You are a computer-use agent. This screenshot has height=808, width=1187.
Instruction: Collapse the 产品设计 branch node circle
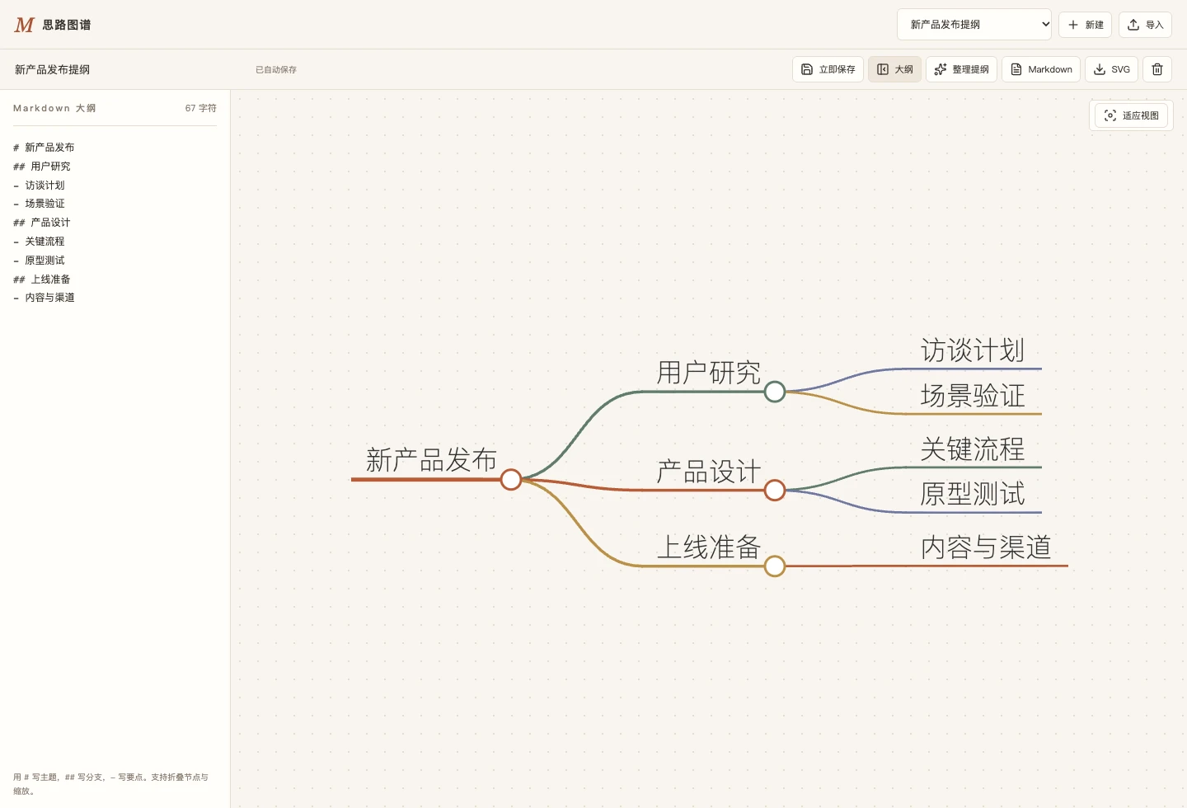(775, 491)
